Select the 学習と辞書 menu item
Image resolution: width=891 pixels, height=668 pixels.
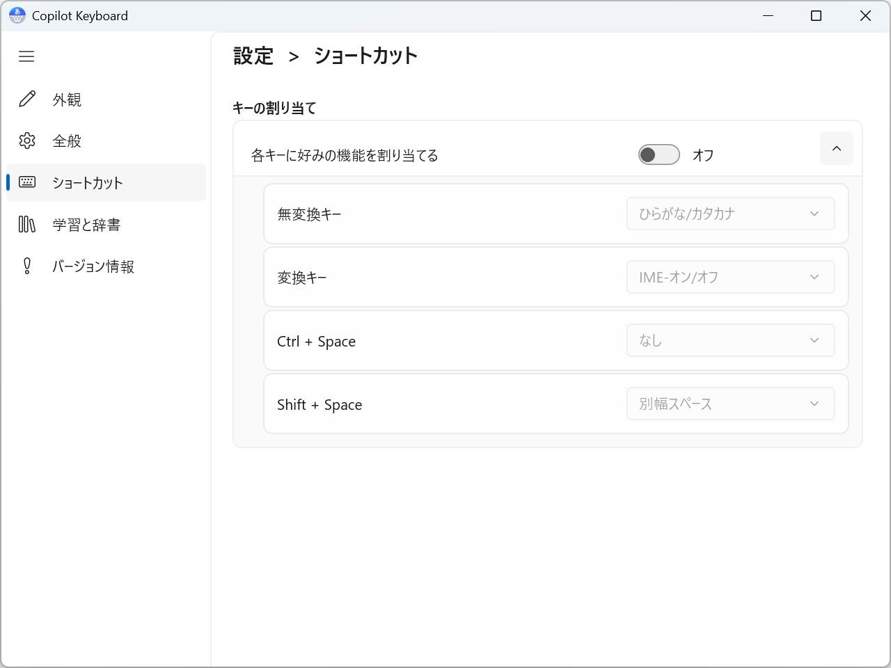86,224
